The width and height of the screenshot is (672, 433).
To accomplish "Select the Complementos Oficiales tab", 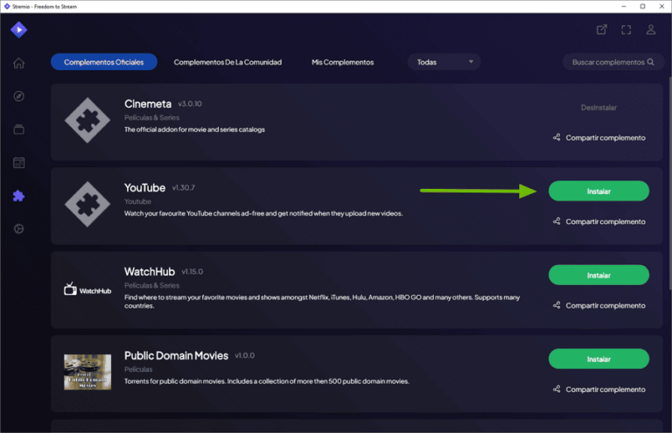I will click(104, 62).
